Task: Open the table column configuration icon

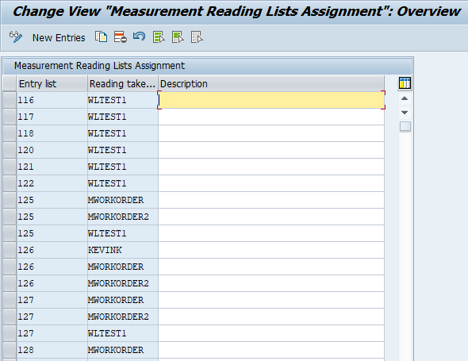Action: (405, 83)
